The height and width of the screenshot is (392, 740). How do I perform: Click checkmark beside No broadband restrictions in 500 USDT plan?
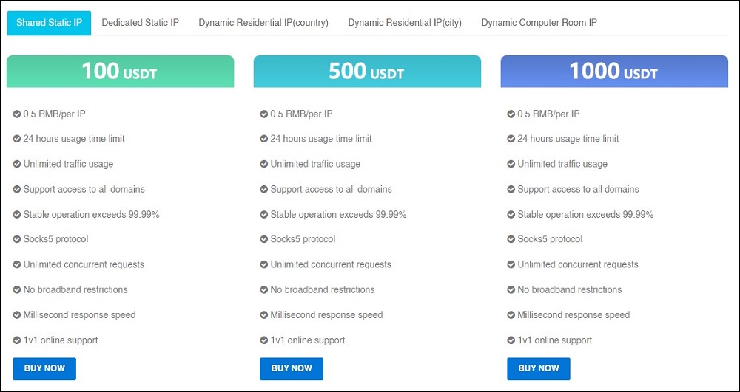(264, 289)
